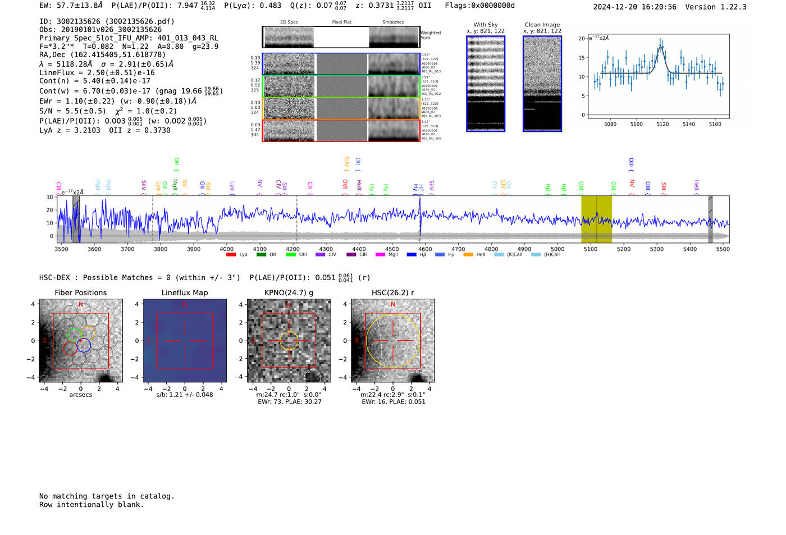Click the ID 3002135626 text line

pos(107,21)
